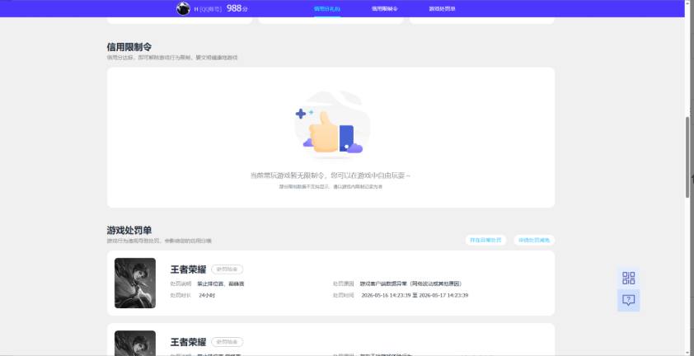Select the 信用分礼包 tab
This screenshot has width=694, height=356.
327,9
